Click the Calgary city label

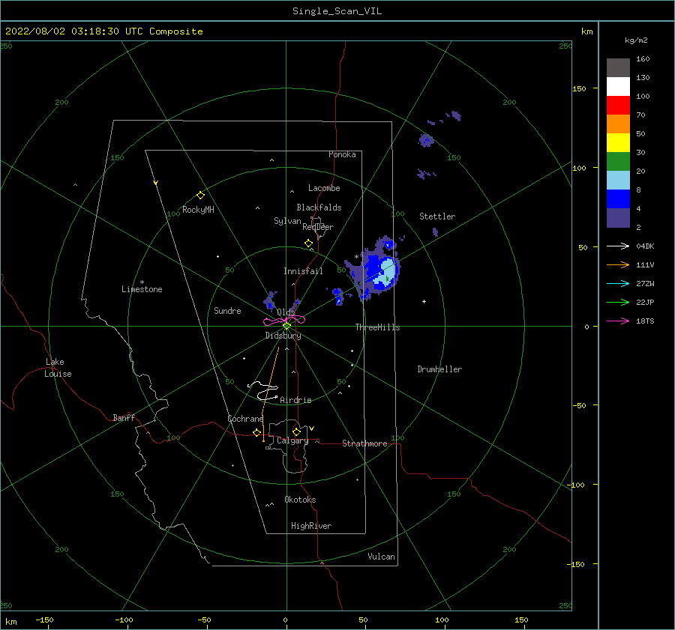[x=292, y=440]
